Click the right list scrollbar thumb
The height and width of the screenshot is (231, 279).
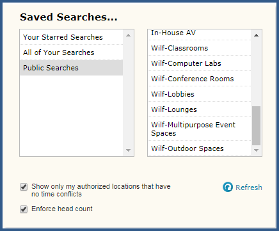[257, 125]
